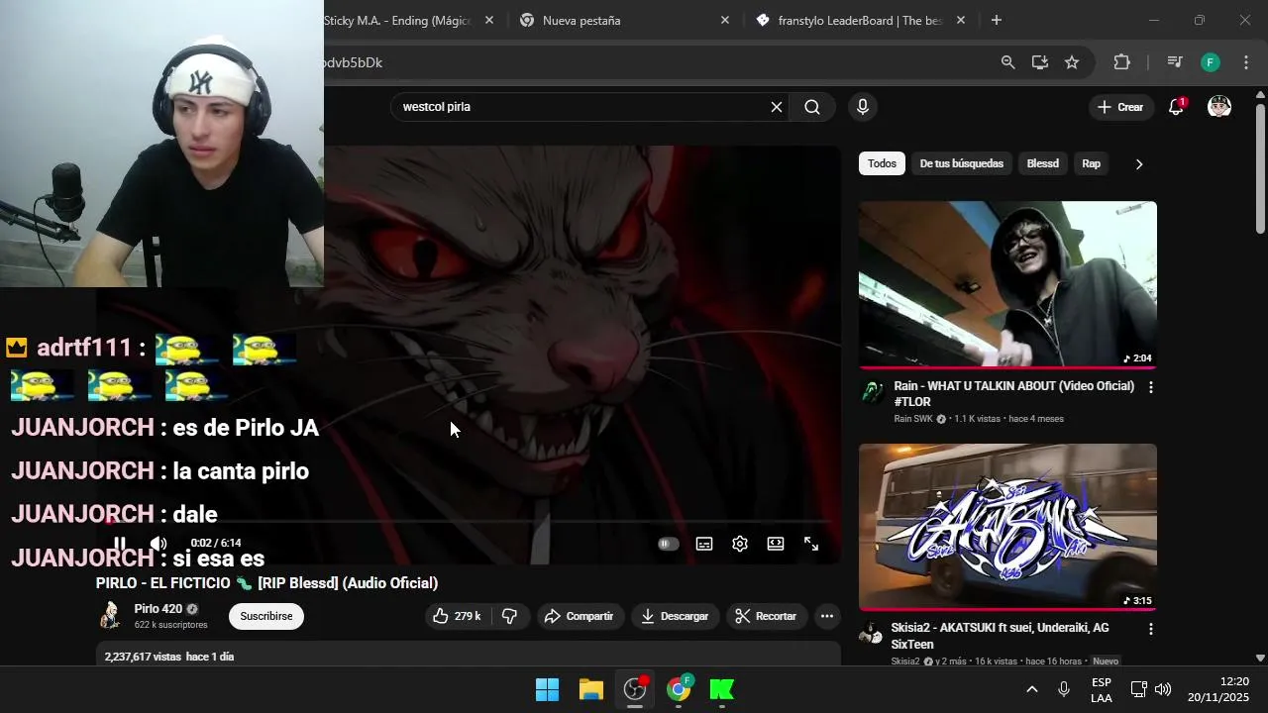Toggle the autoplay switch in player
The height and width of the screenshot is (713, 1268).
coord(669,544)
